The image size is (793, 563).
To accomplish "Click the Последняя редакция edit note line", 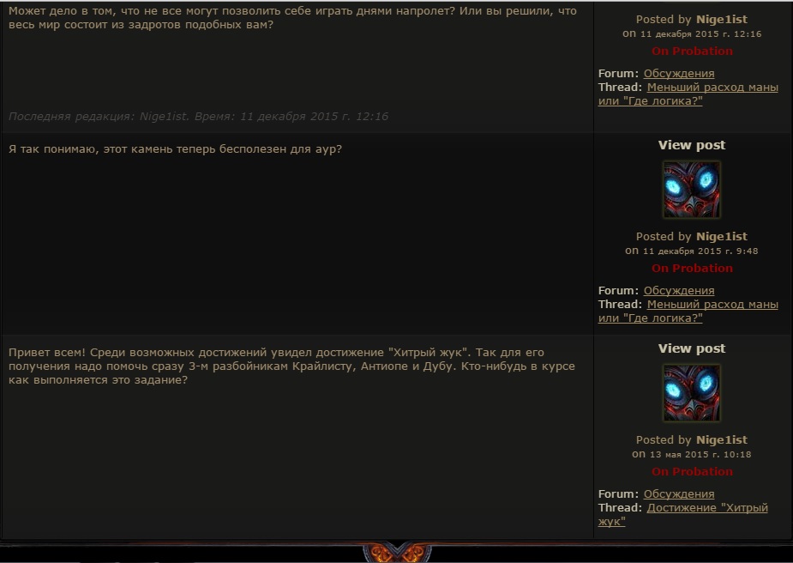I will (x=198, y=117).
